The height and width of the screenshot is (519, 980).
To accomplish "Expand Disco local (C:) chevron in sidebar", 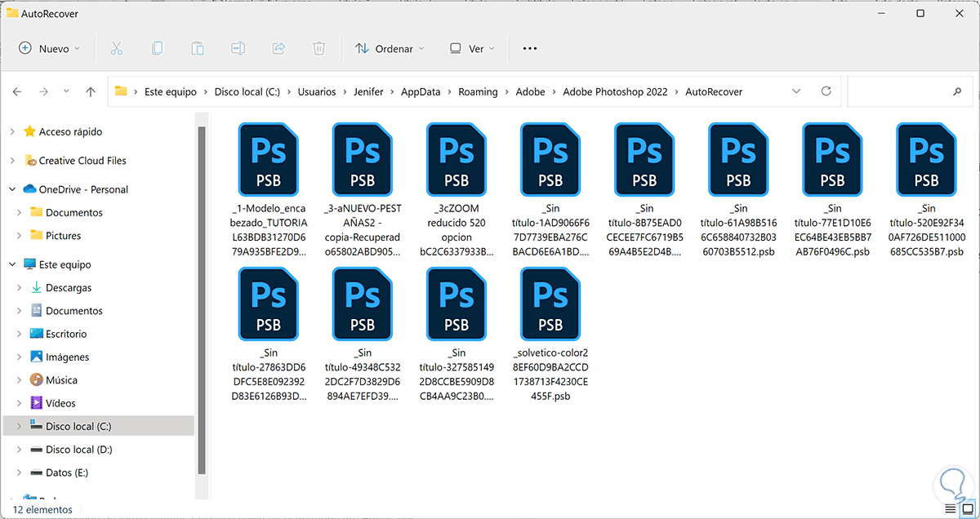I will pyautogui.click(x=20, y=426).
